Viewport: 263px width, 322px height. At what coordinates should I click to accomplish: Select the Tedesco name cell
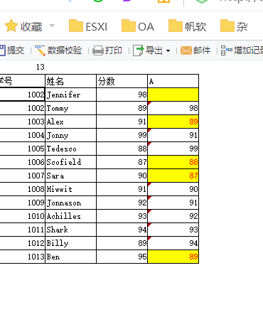70,149
